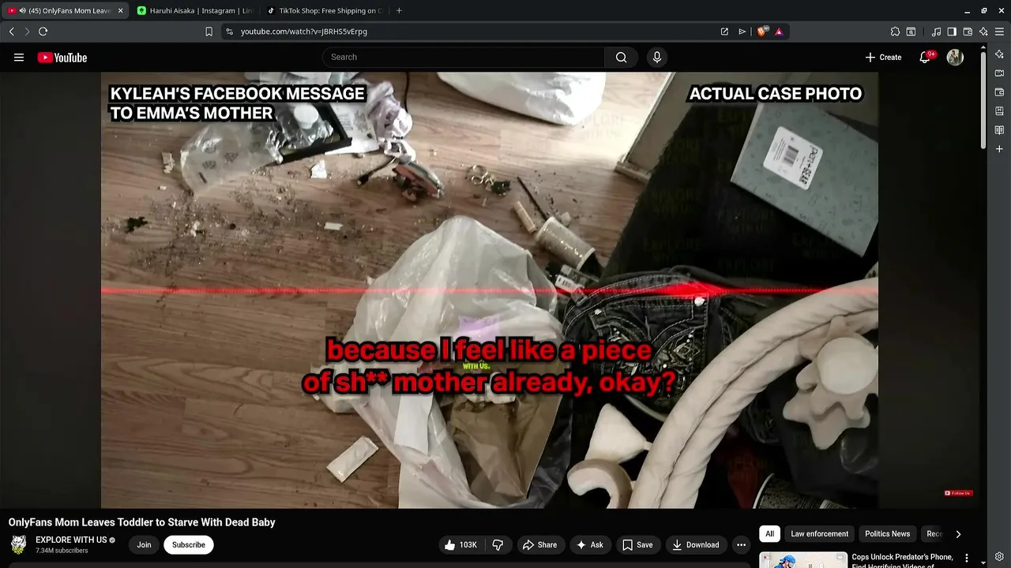Open more actions ellipsis under video
1011x568 pixels.
[741, 544]
